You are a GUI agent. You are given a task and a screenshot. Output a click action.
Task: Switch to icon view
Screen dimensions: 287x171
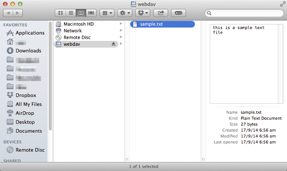coord(60,13)
